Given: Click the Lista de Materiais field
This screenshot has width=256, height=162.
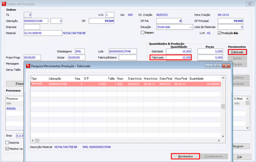Looking at the screenshot, I should [231, 27].
